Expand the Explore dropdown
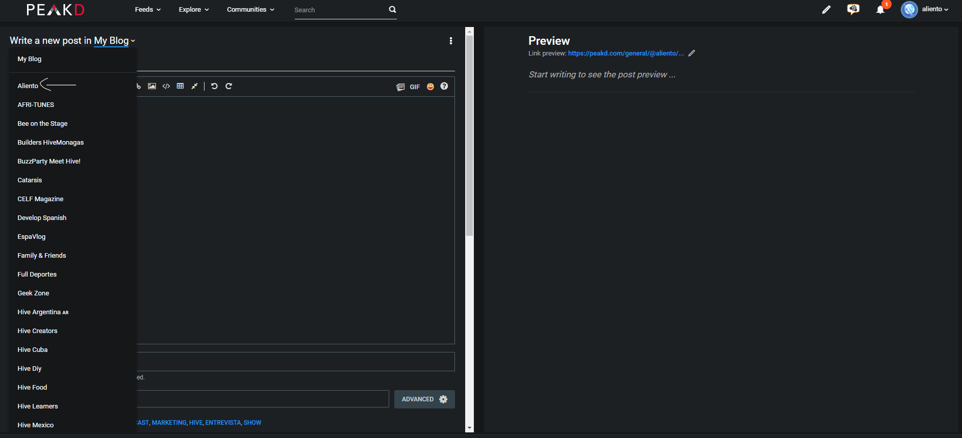The width and height of the screenshot is (962, 438). 194,9
